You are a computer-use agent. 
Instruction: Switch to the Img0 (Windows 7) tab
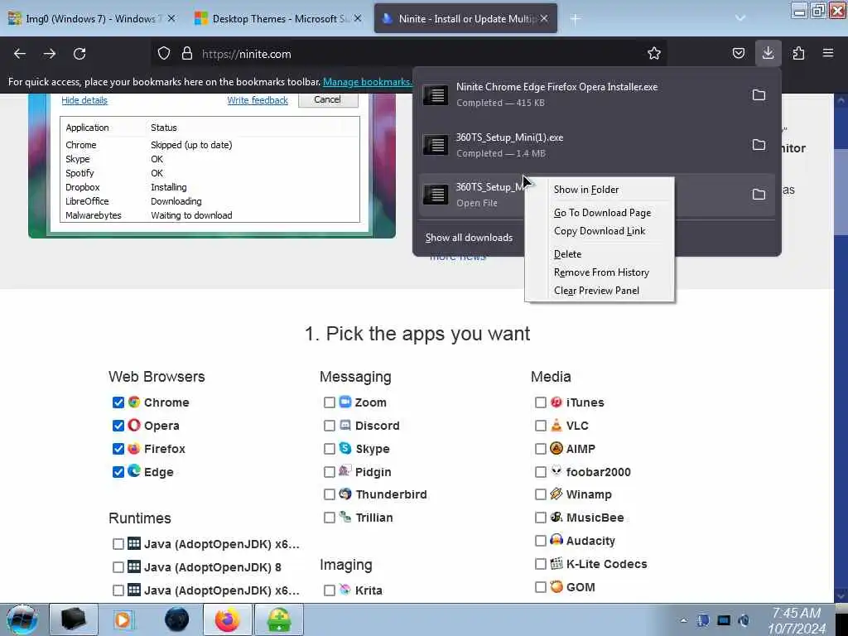(x=92, y=19)
